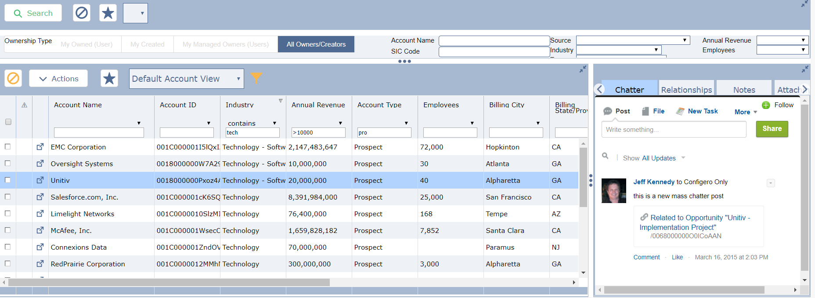The image size is (815, 298).
Task: Check the Oversight Systems row checkbox
Action: [x=7, y=163]
